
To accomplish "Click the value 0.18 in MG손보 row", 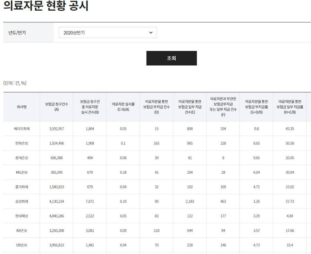I will coord(123,172).
